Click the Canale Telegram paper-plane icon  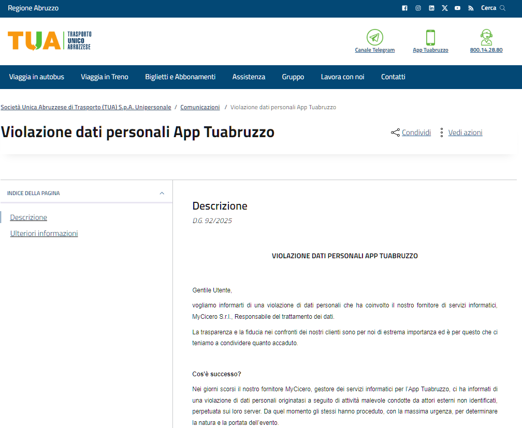point(374,37)
